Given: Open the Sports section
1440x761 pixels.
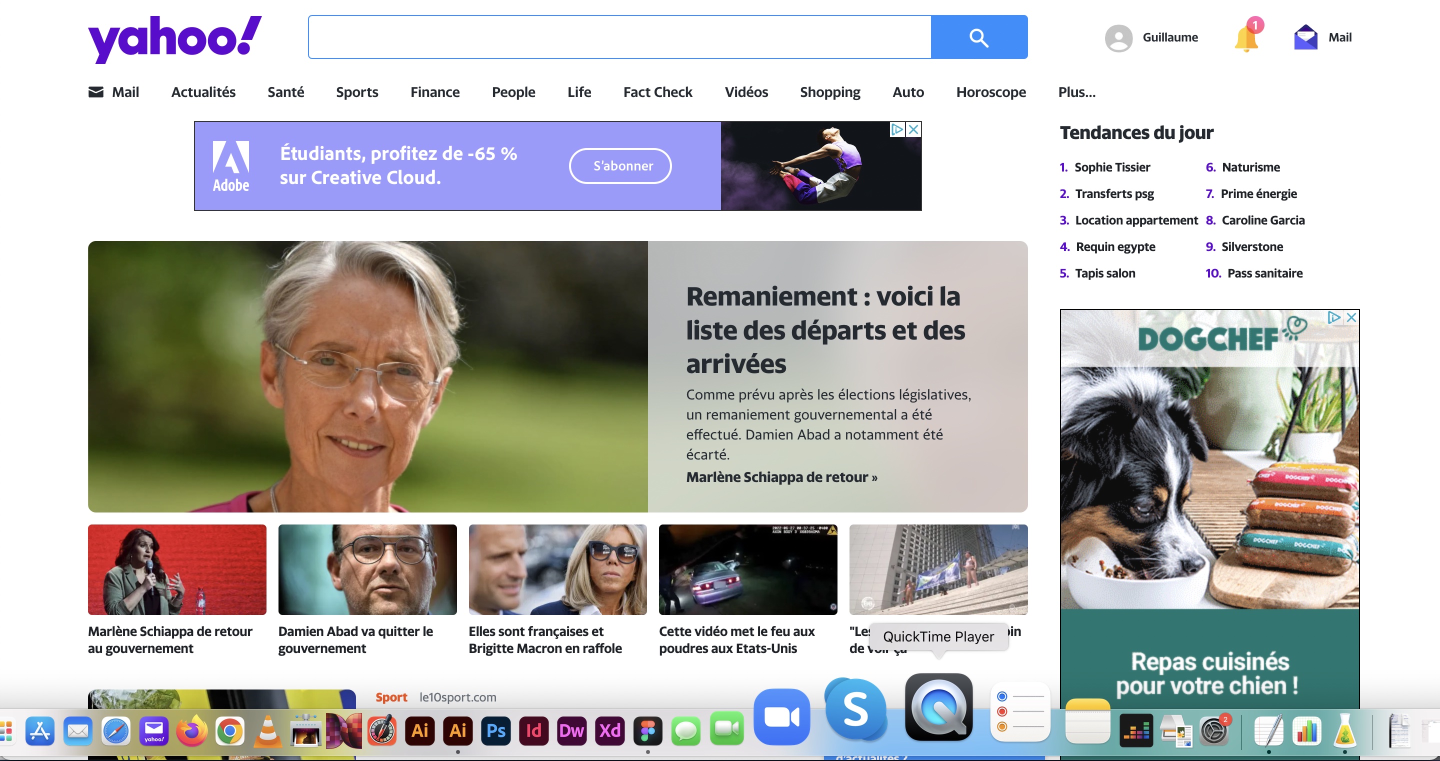Looking at the screenshot, I should tap(357, 92).
